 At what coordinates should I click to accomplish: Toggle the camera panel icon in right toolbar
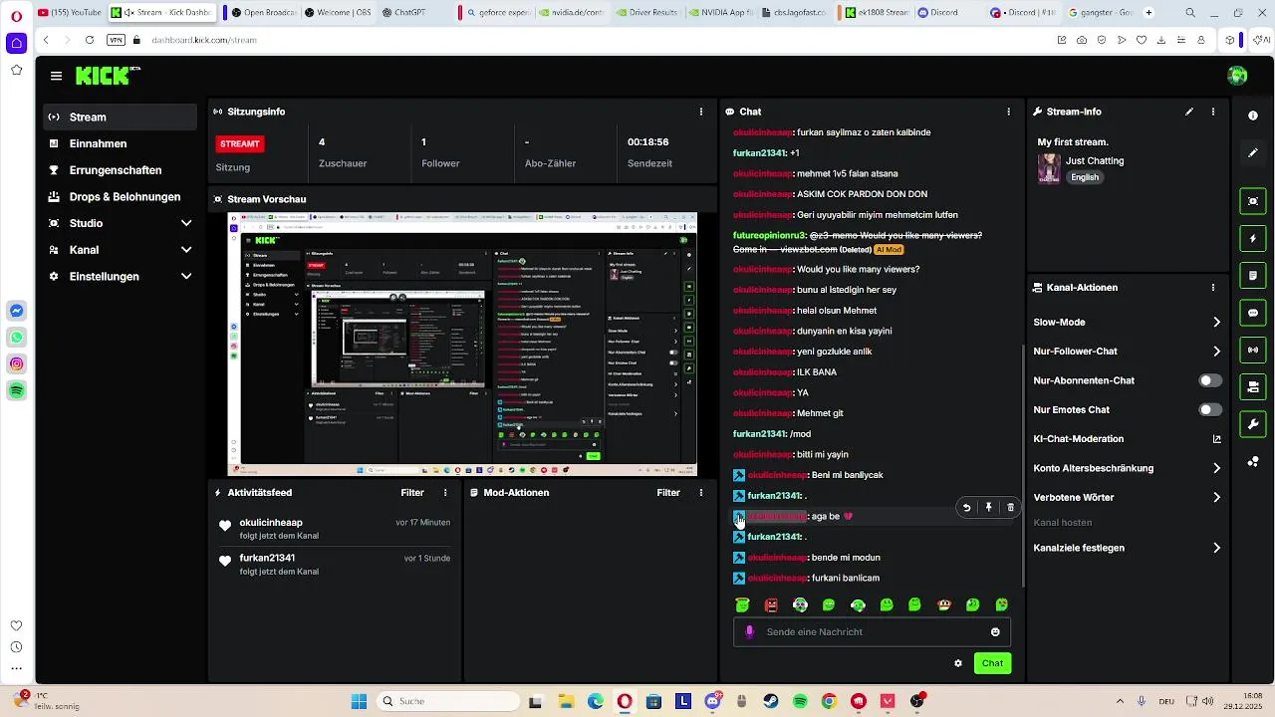point(1253,386)
